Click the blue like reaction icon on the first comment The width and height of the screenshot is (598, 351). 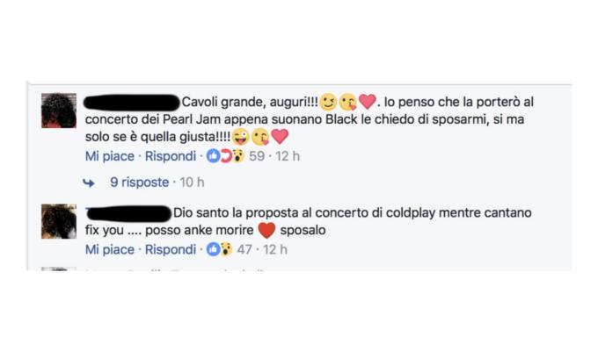213,155
